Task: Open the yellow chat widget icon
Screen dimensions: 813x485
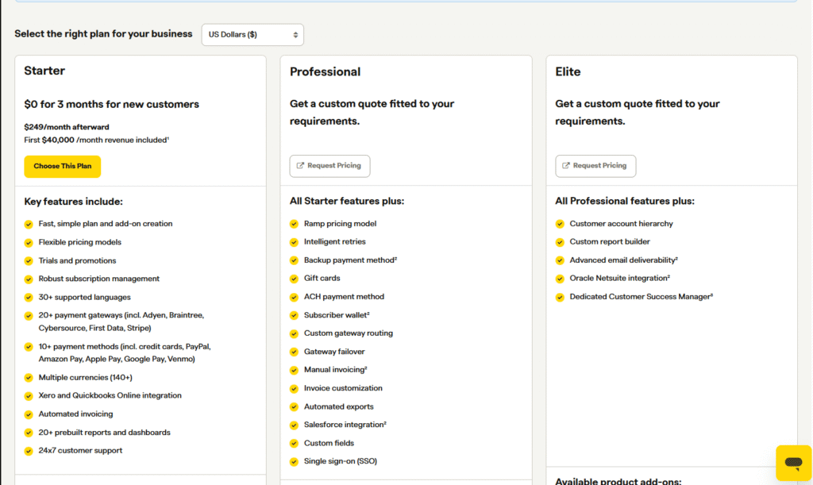Action: [x=793, y=463]
